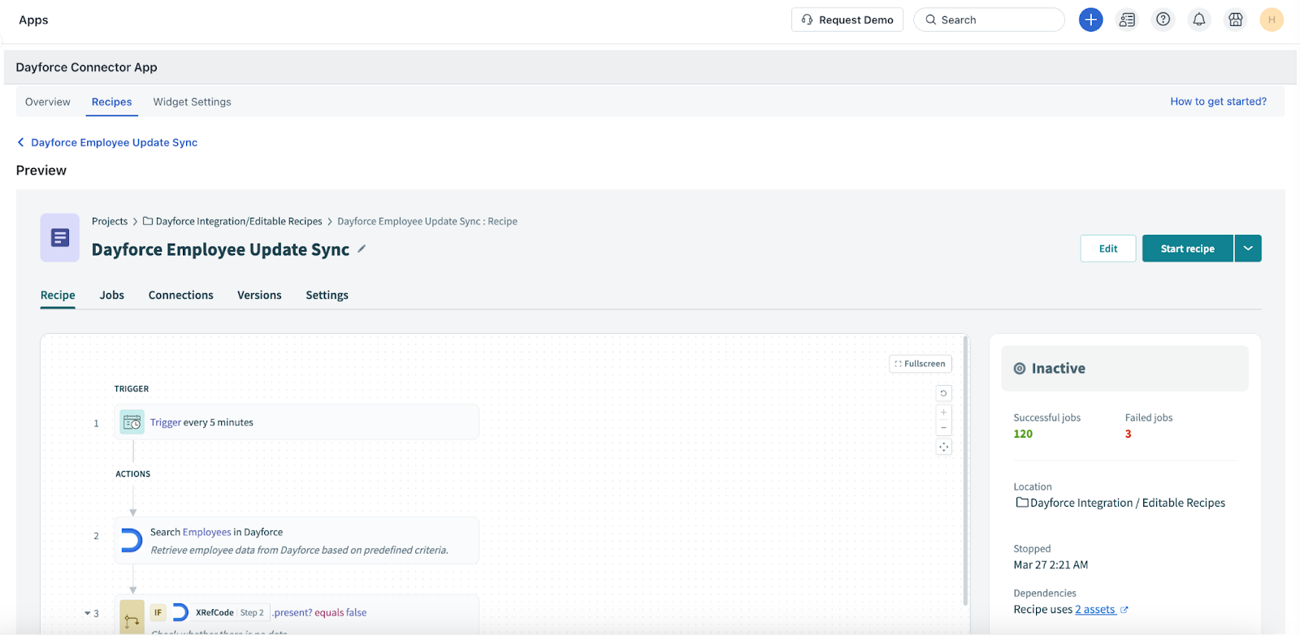The width and height of the screenshot is (1300, 635).
Task: Click the external link icon beside assets
Action: [x=1124, y=610]
